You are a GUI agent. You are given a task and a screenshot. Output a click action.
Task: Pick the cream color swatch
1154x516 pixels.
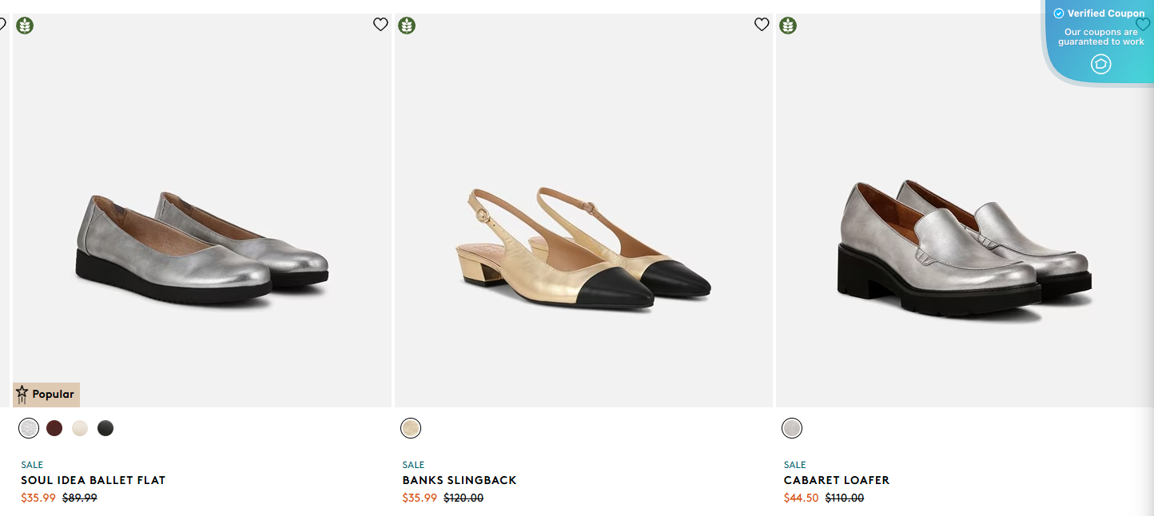coord(80,428)
